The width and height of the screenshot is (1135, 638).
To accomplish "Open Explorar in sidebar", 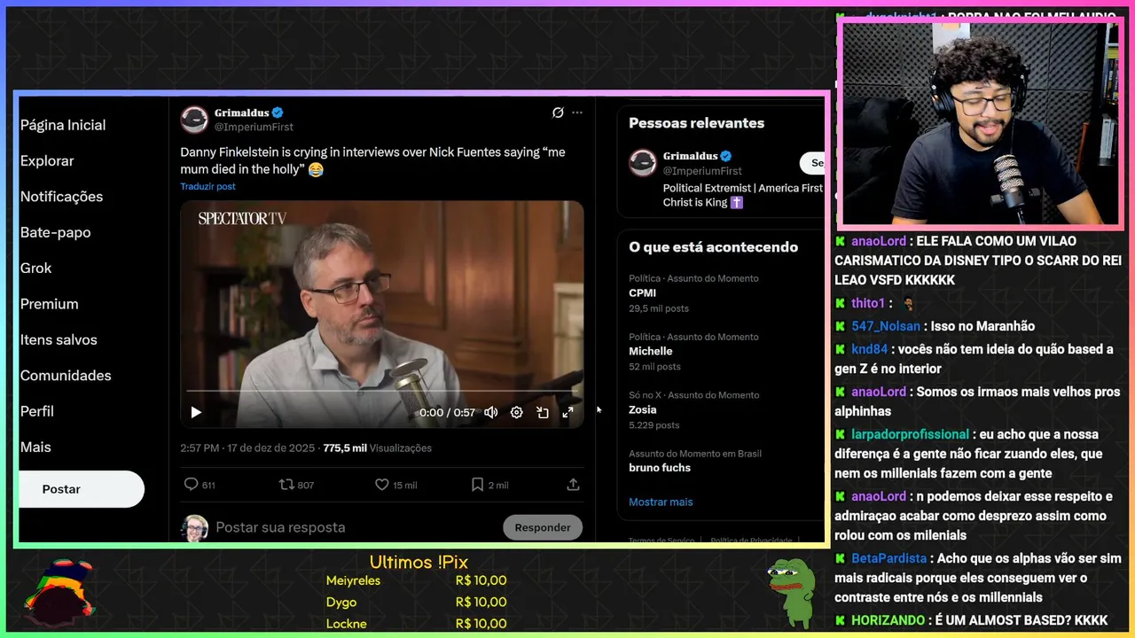I will (x=47, y=161).
